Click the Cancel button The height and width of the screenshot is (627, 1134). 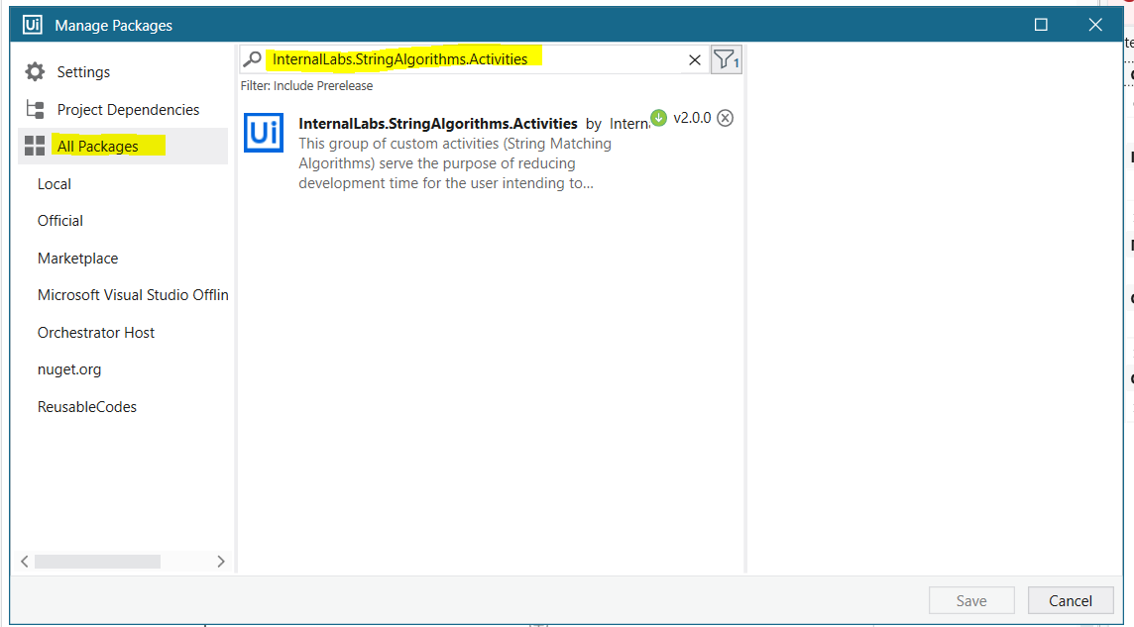[x=1071, y=600]
